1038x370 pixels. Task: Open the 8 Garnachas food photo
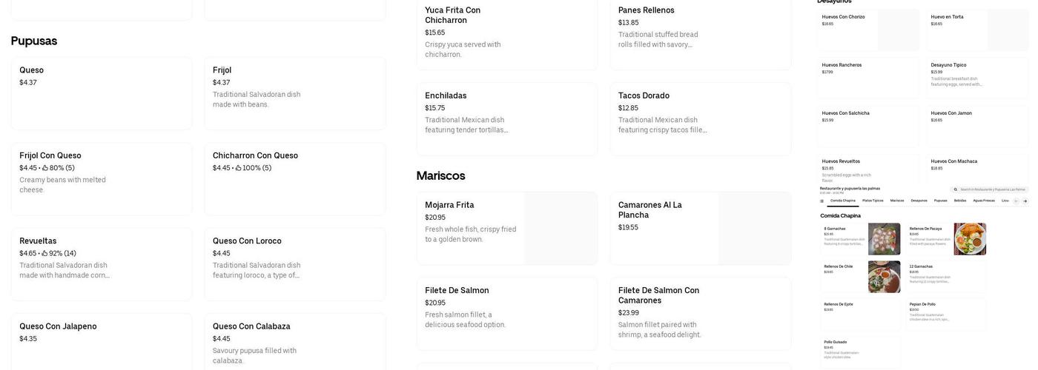click(884, 239)
